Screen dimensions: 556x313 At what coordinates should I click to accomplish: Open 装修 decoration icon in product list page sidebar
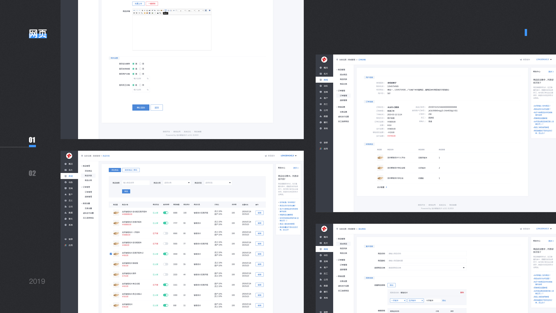pyautogui.click(x=66, y=239)
